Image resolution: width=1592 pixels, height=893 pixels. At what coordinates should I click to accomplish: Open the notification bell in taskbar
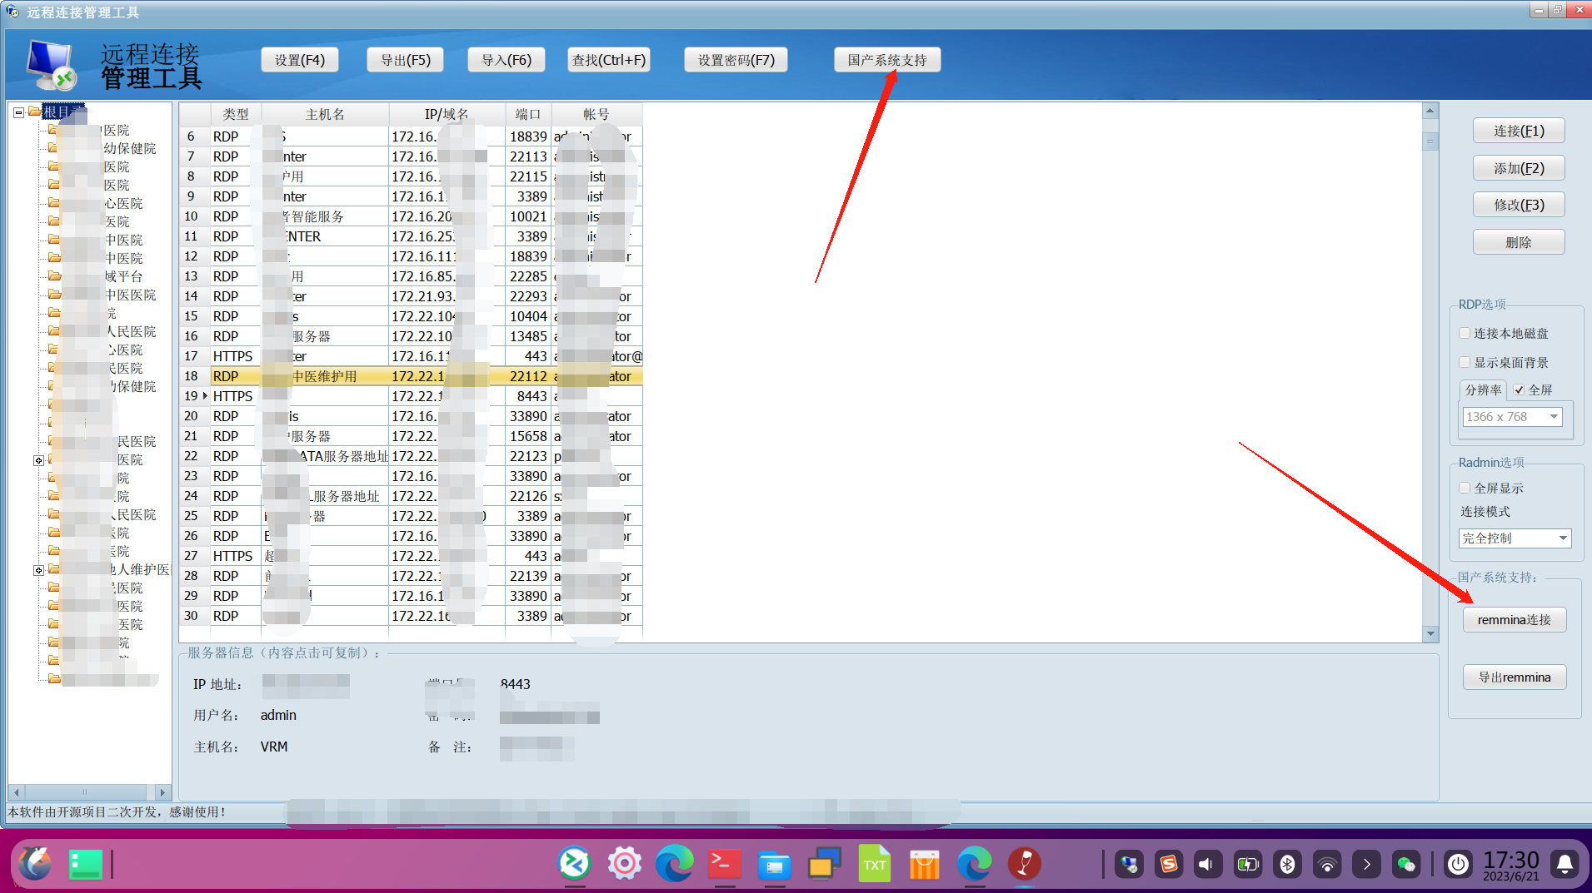(1565, 865)
